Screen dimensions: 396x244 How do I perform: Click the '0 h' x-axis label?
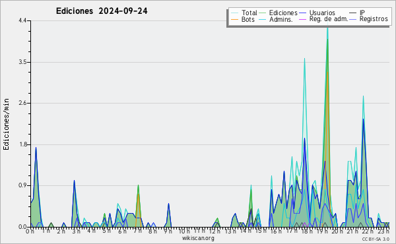30,231
